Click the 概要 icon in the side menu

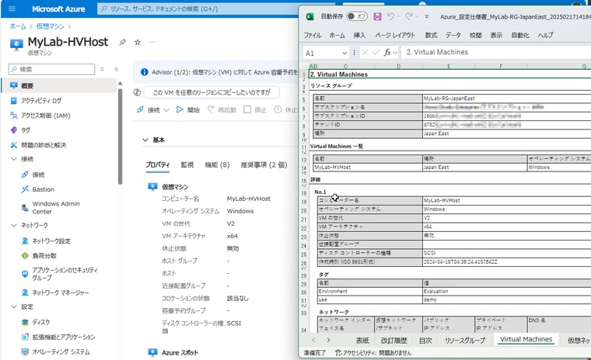pyautogui.click(x=13, y=85)
